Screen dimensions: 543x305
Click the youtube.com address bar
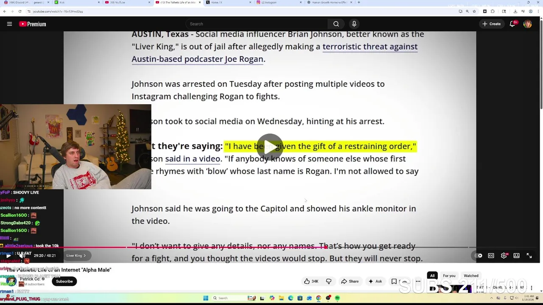tap(242, 11)
